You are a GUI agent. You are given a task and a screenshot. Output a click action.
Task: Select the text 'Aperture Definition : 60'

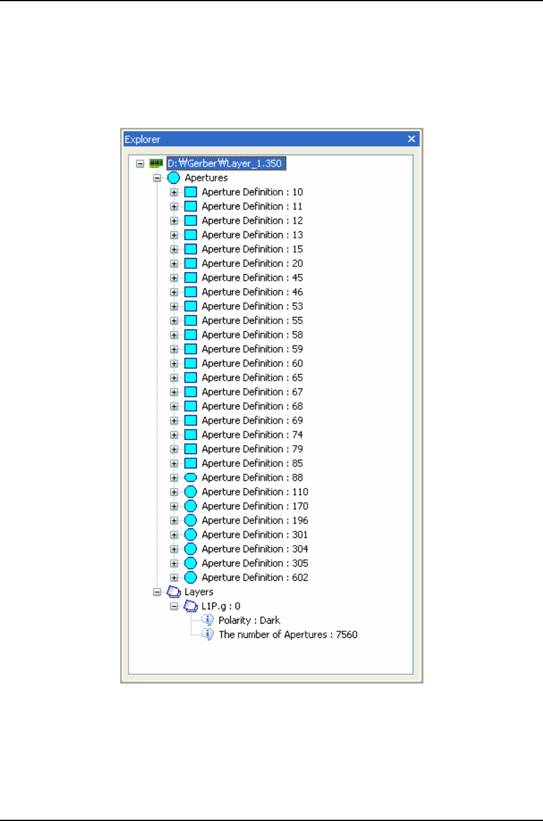252,363
